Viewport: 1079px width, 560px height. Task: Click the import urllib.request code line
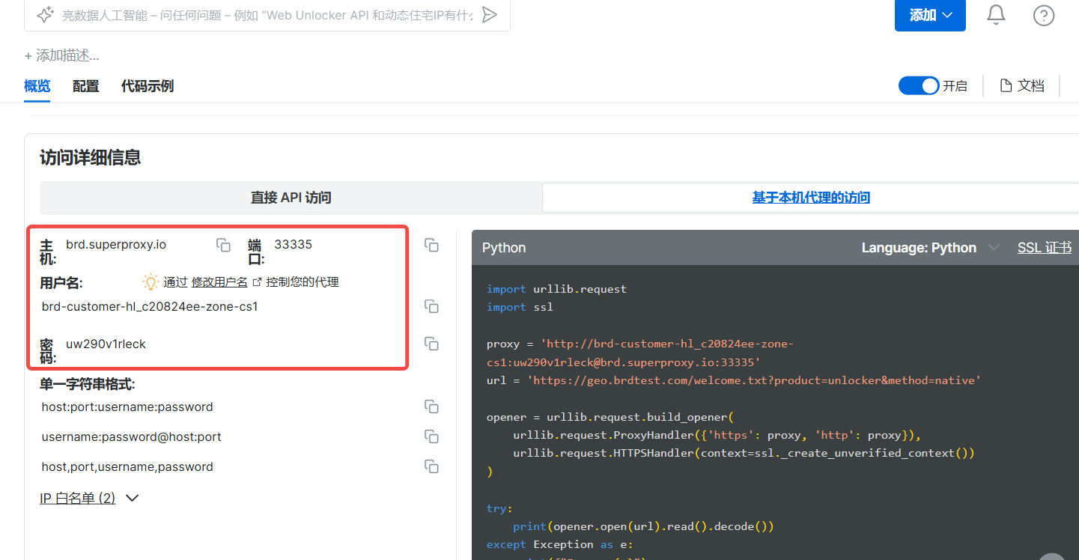[x=556, y=289]
